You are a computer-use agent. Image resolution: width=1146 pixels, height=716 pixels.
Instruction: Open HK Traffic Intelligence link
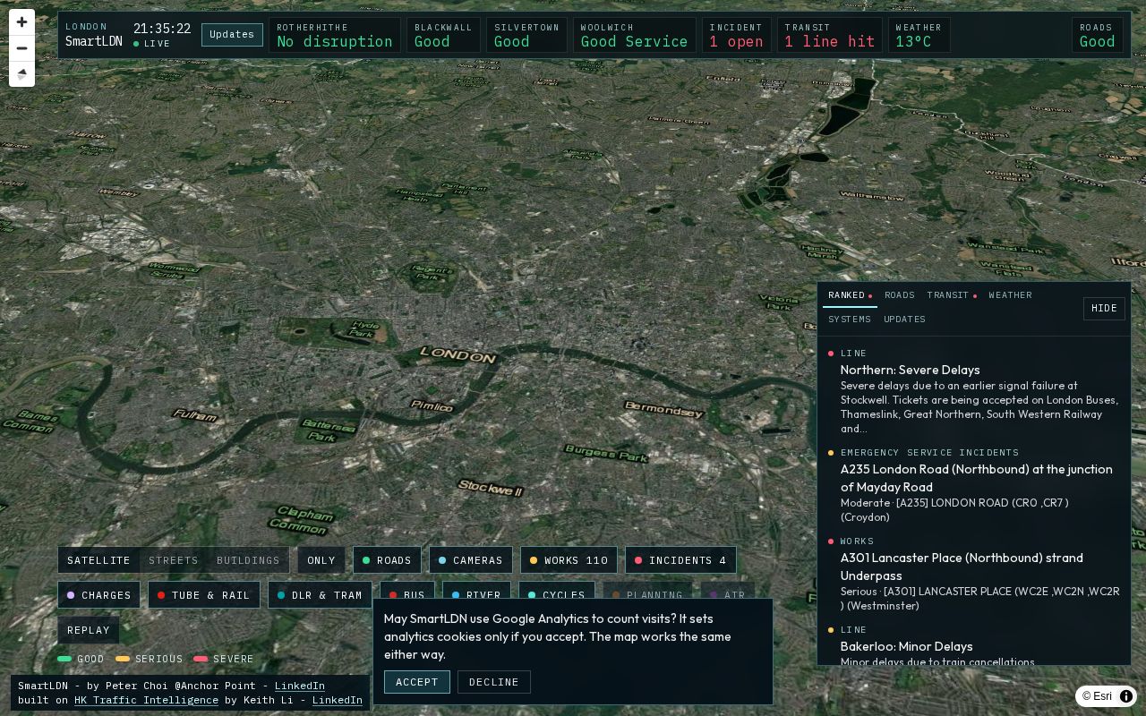(146, 700)
